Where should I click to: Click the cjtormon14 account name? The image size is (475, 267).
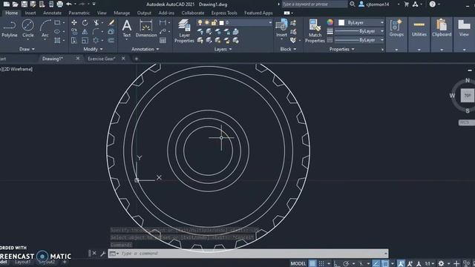[378, 4]
